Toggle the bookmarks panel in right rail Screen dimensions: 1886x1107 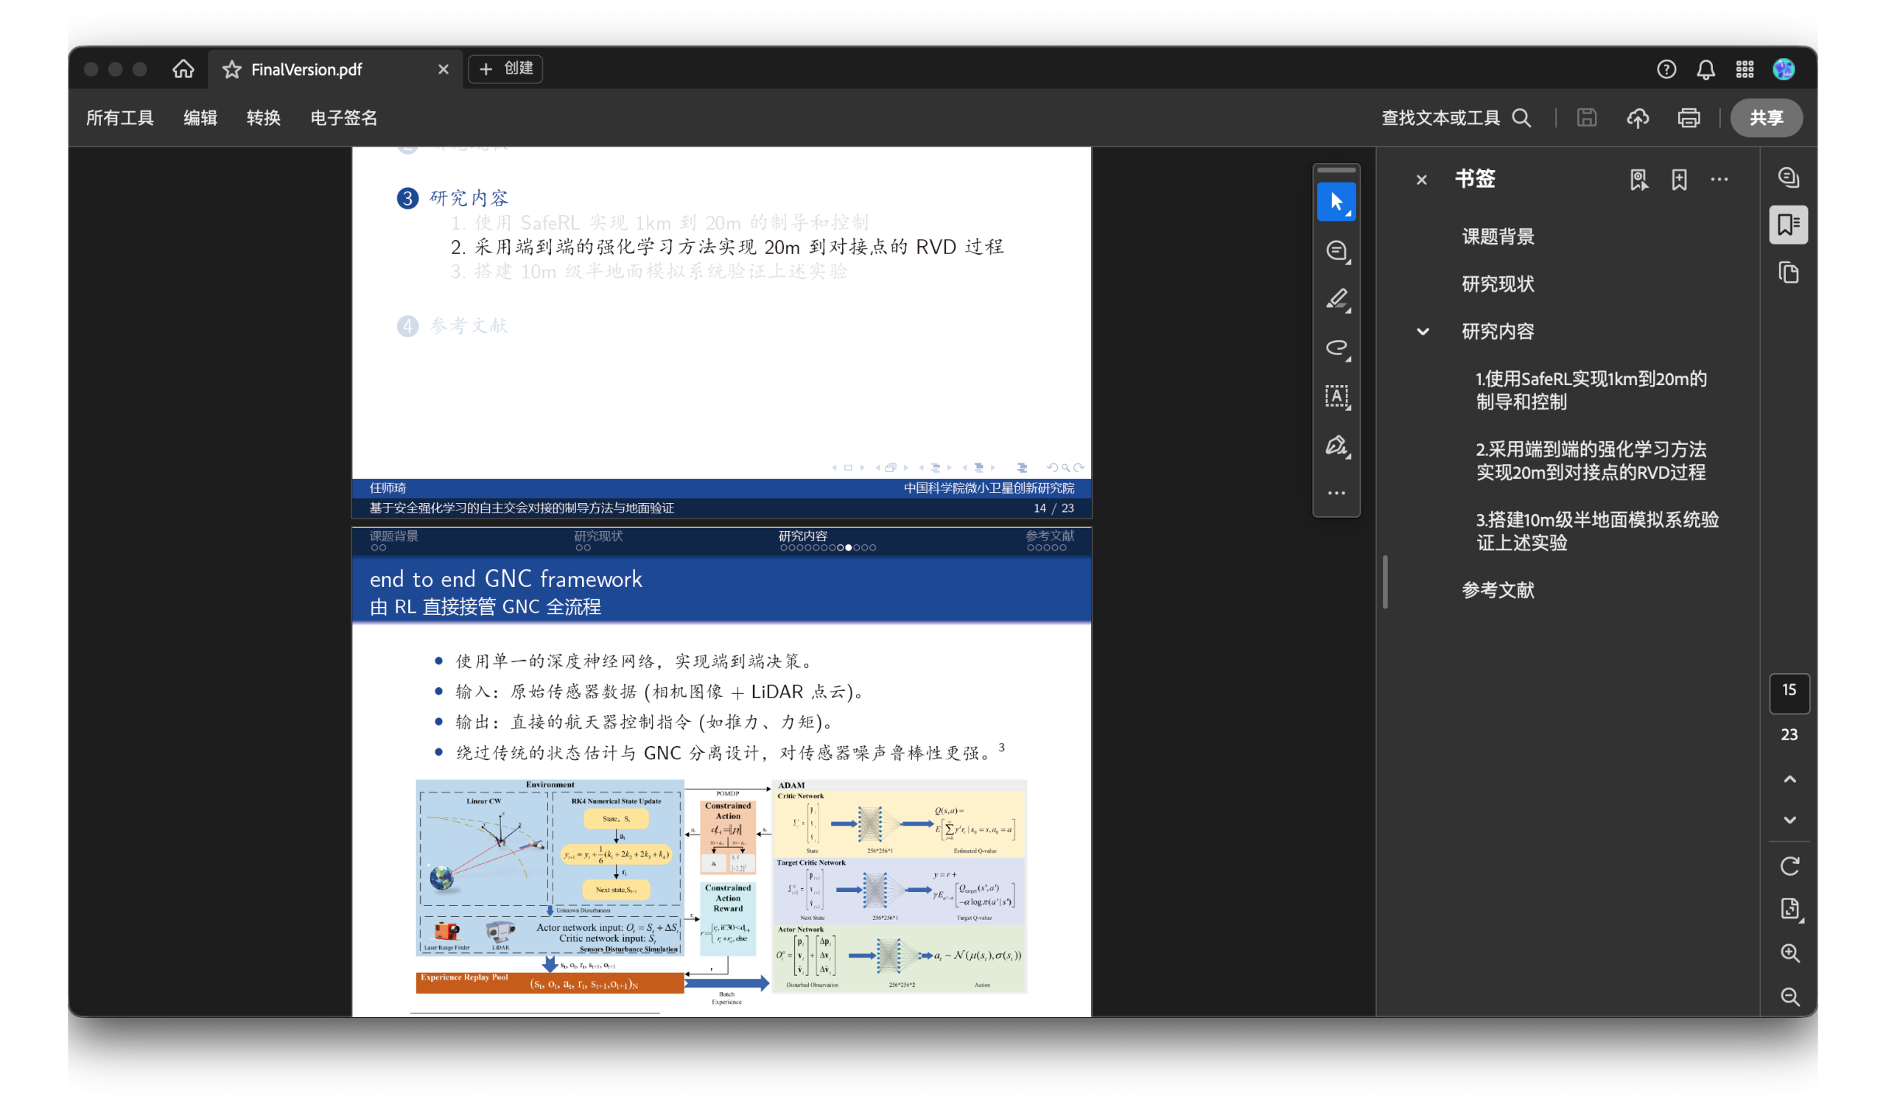point(1788,225)
